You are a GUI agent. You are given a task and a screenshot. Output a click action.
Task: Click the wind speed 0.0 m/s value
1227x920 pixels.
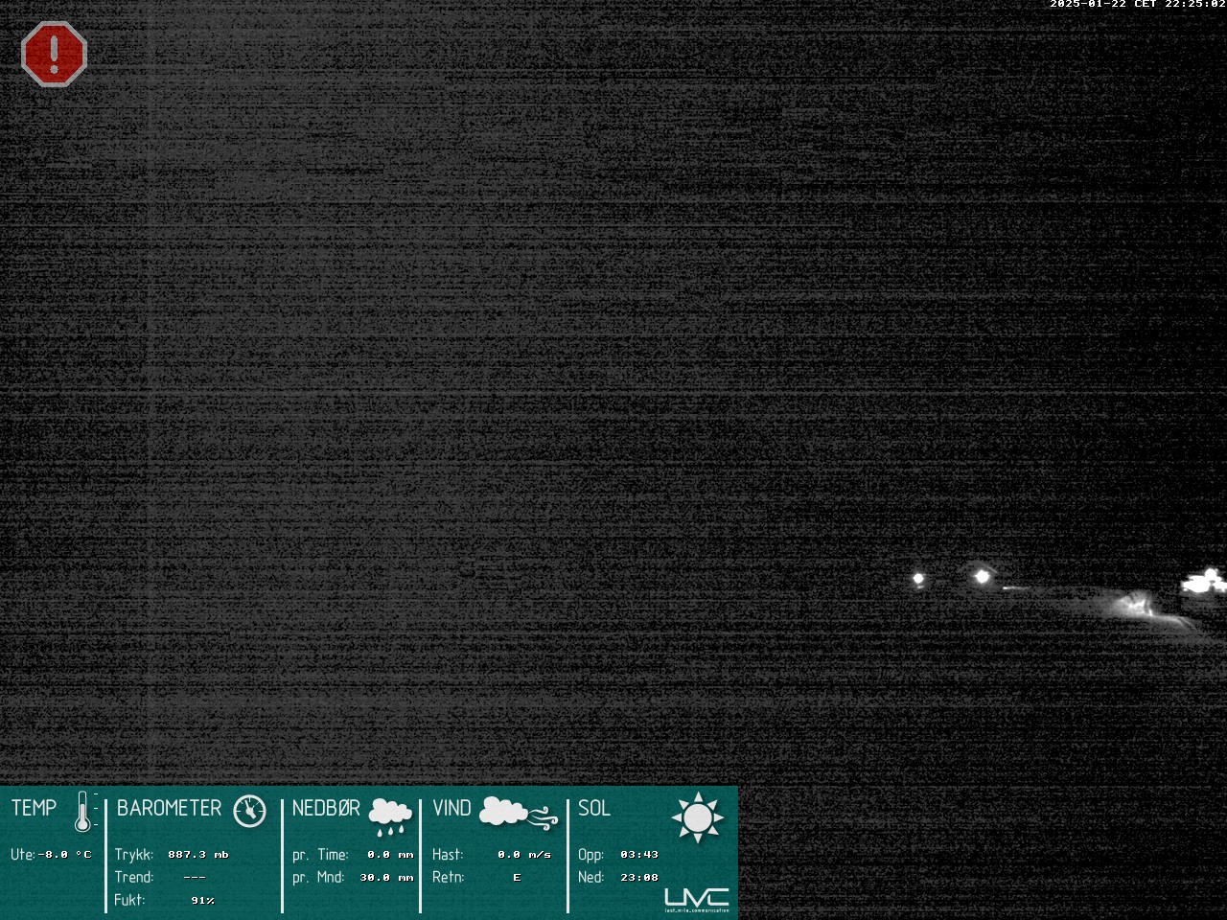point(524,854)
